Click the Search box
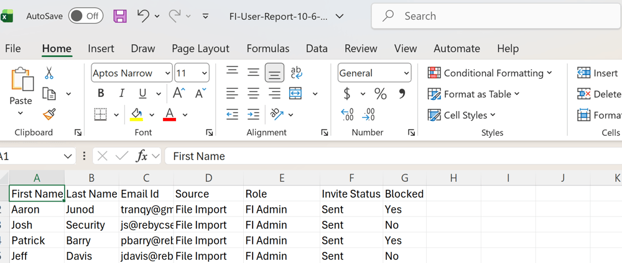Viewport: 622px width, 263px height. pyautogui.click(x=496, y=16)
